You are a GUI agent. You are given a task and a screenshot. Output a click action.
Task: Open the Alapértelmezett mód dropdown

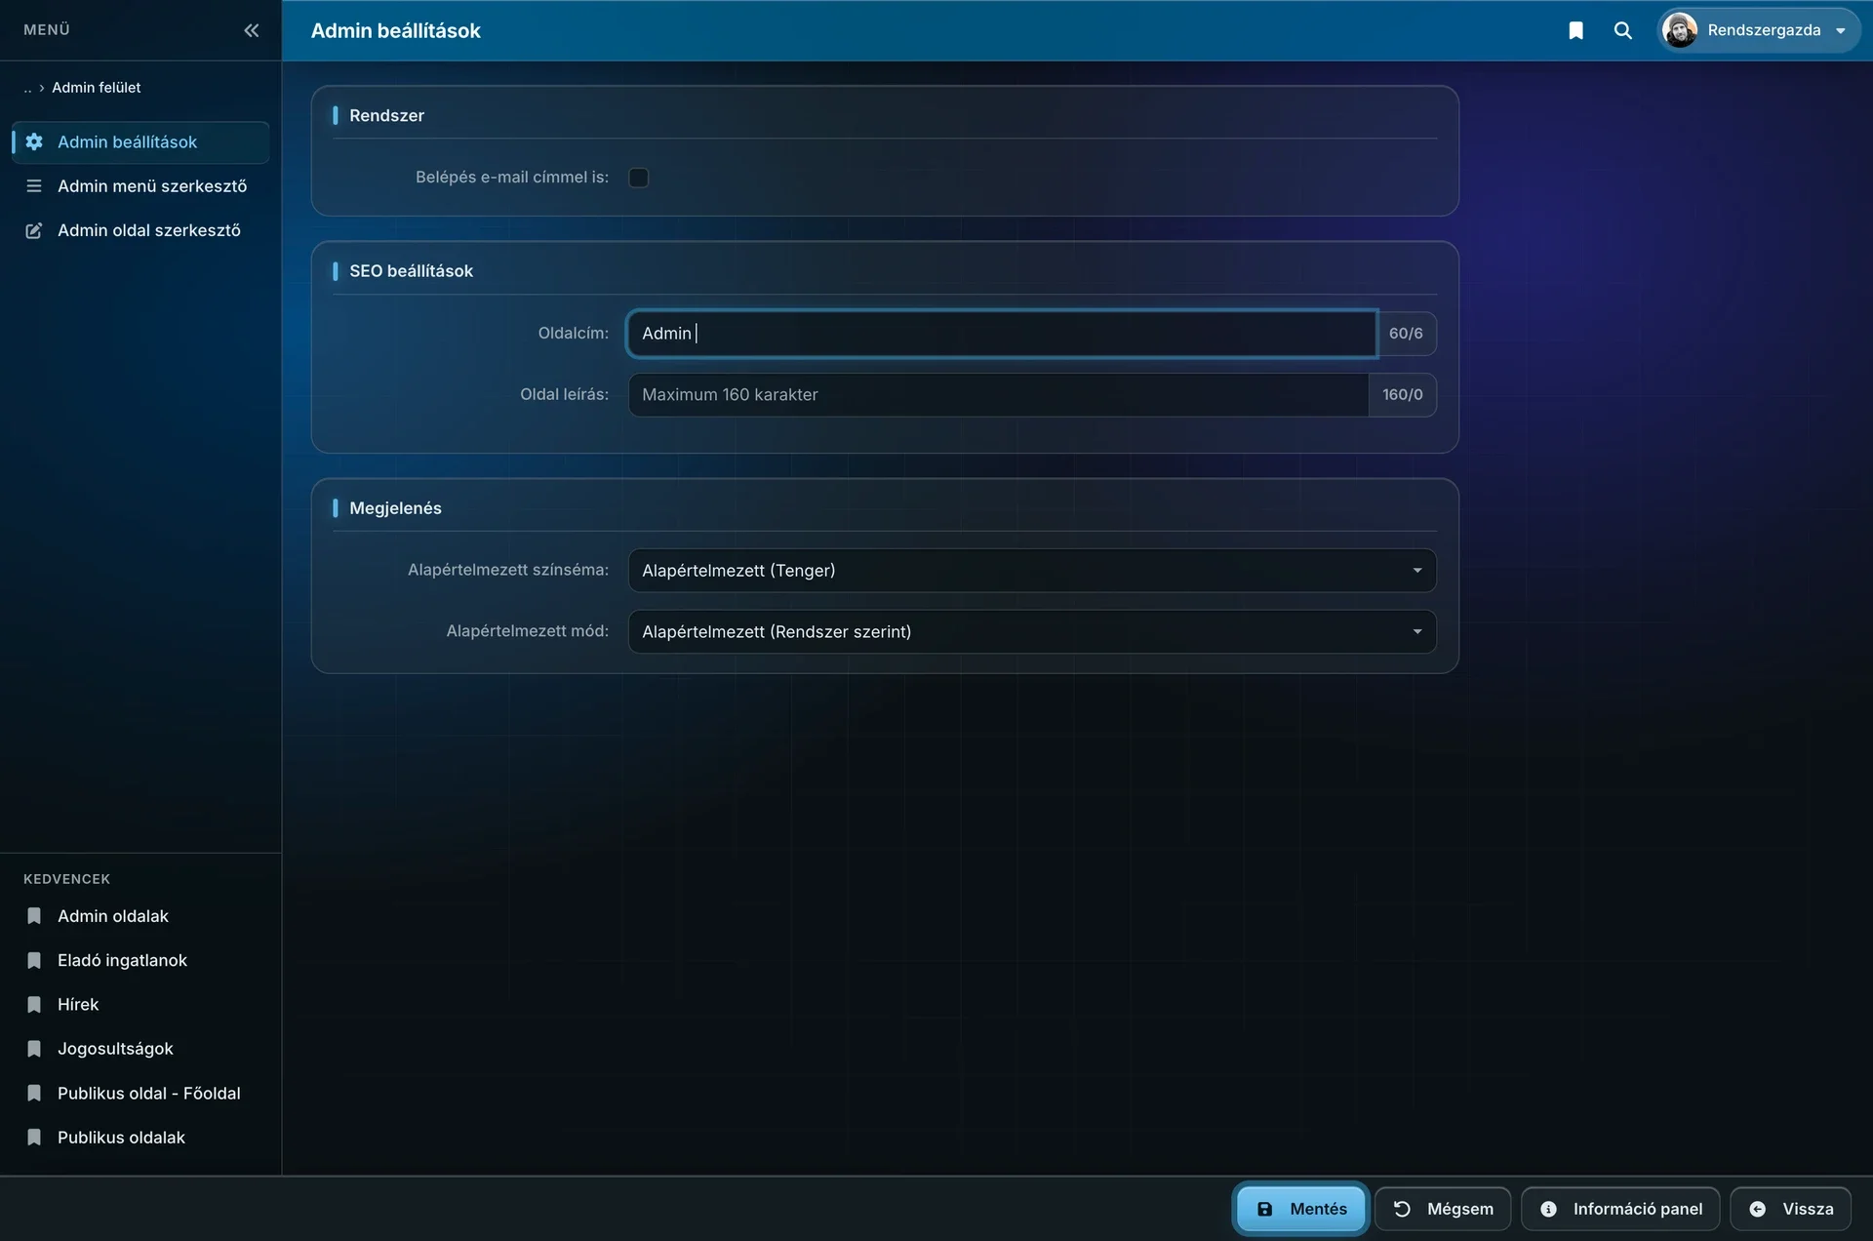(1032, 632)
